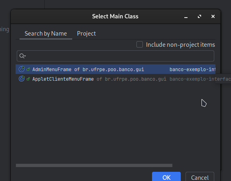The height and width of the screenshot is (181, 231).
Task: Maximize the Select Main Class dialog
Action: tap(199, 16)
